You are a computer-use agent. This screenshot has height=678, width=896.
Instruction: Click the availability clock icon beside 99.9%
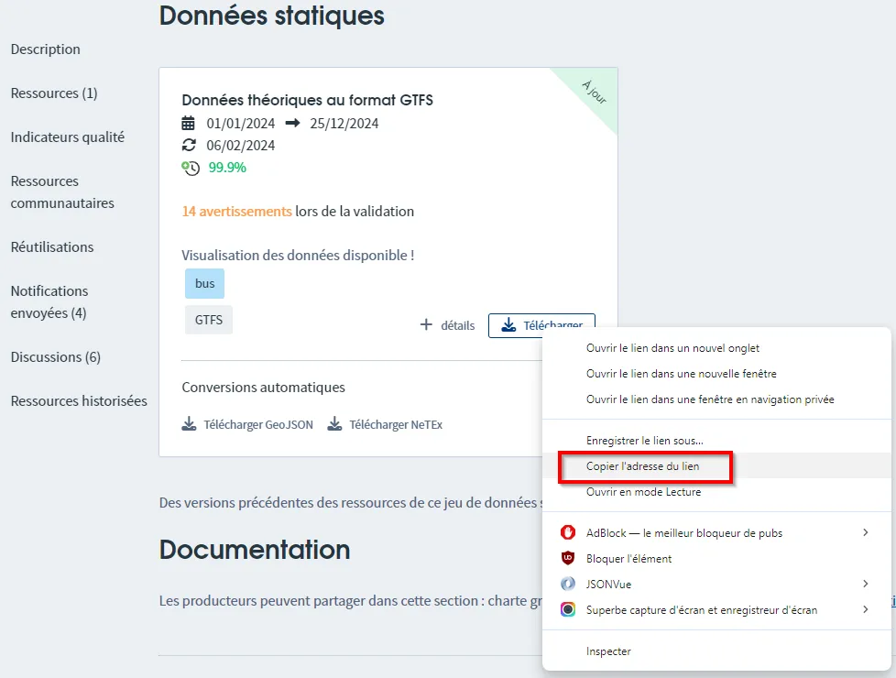pos(191,168)
